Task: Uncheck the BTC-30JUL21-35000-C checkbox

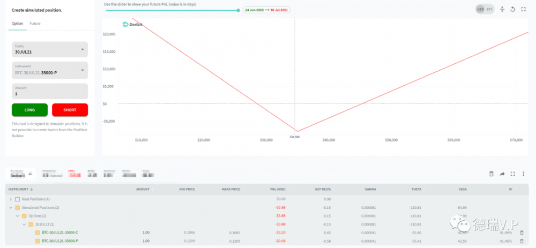Action: click(37, 233)
